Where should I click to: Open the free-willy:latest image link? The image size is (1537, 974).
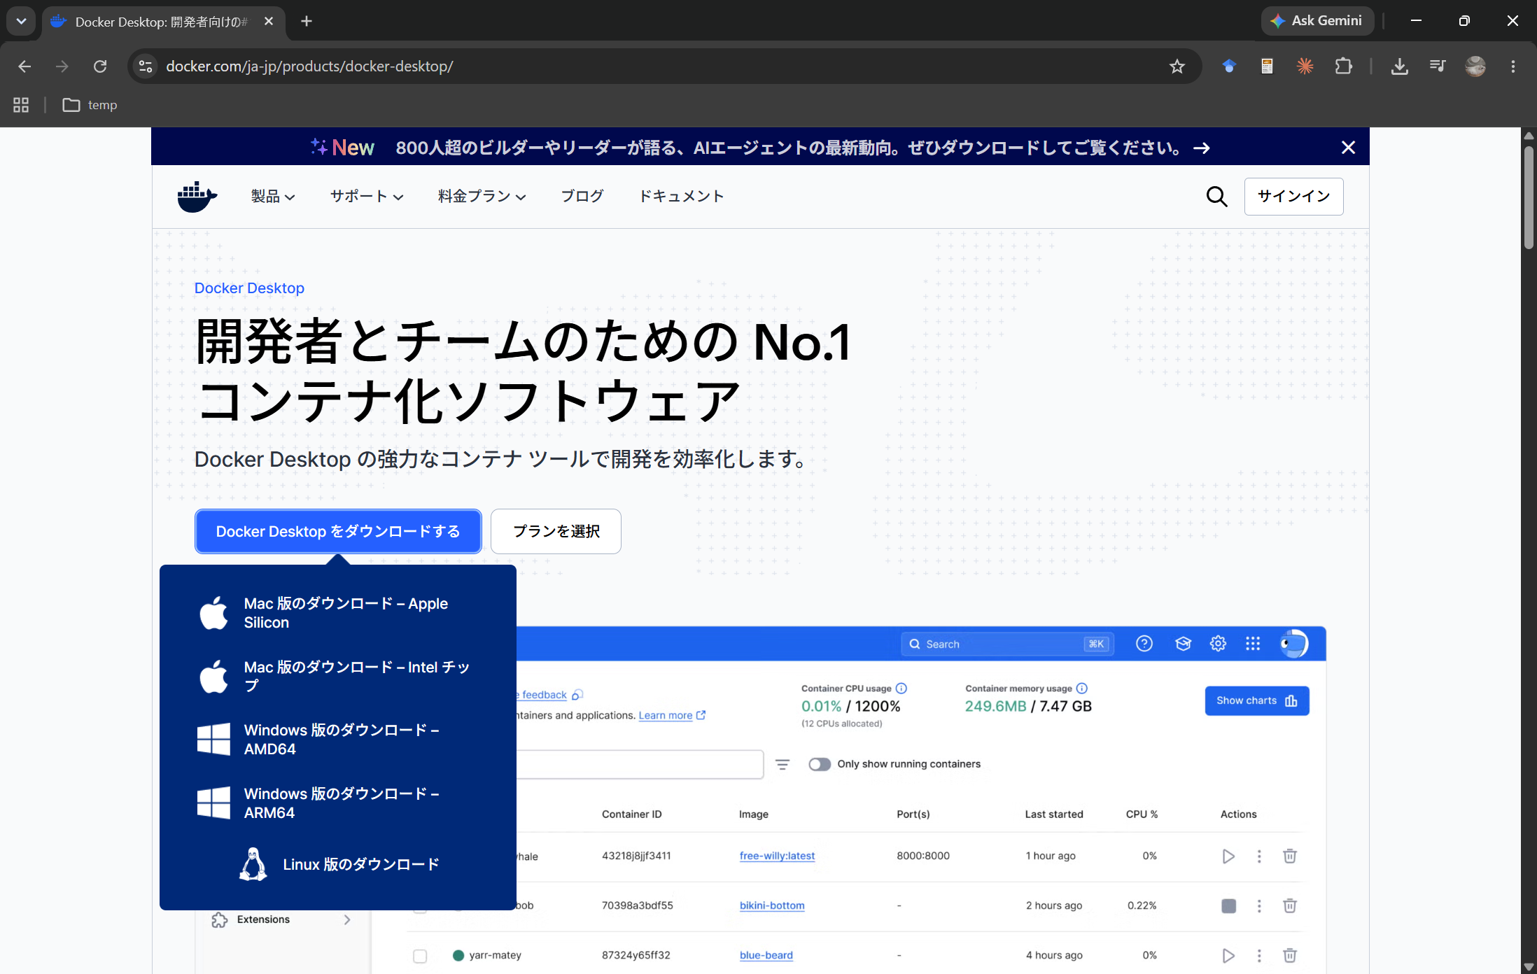(x=777, y=856)
